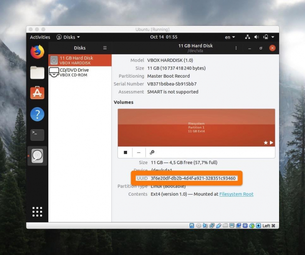The height and width of the screenshot is (255, 305).
Task: Open the Help icon in the dock
Action: (x=37, y=114)
